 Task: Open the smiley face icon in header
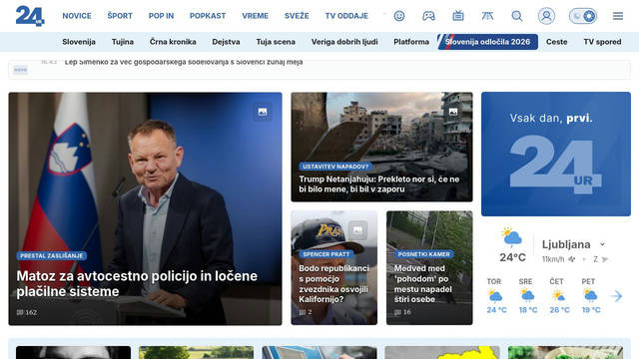point(399,16)
